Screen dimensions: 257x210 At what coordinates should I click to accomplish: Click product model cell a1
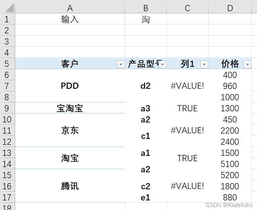coord(146,153)
